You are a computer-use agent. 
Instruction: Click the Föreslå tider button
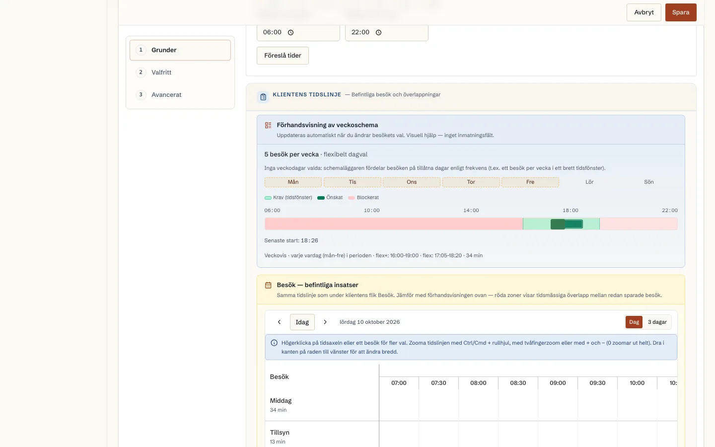[283, 56]
